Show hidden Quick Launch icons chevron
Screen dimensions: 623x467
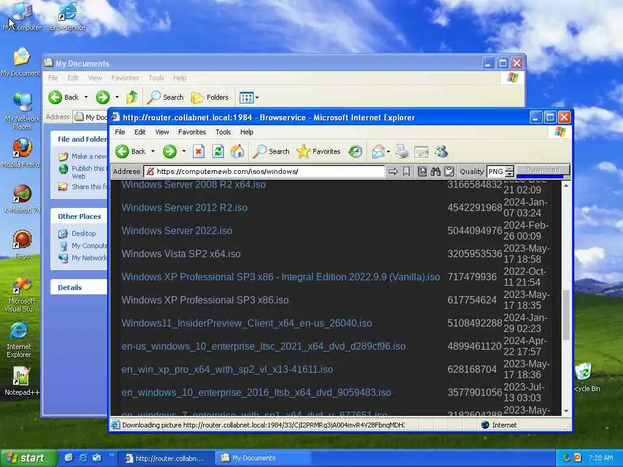[x=111, y=455]
